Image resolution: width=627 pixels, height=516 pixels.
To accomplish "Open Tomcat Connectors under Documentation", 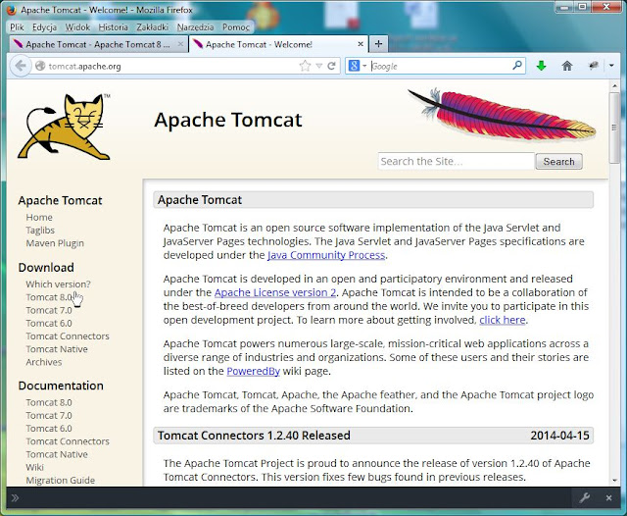I will (x=68, y=441).
